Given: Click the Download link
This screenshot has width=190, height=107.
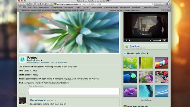Looking at the screenshot, I should point(134,46).
